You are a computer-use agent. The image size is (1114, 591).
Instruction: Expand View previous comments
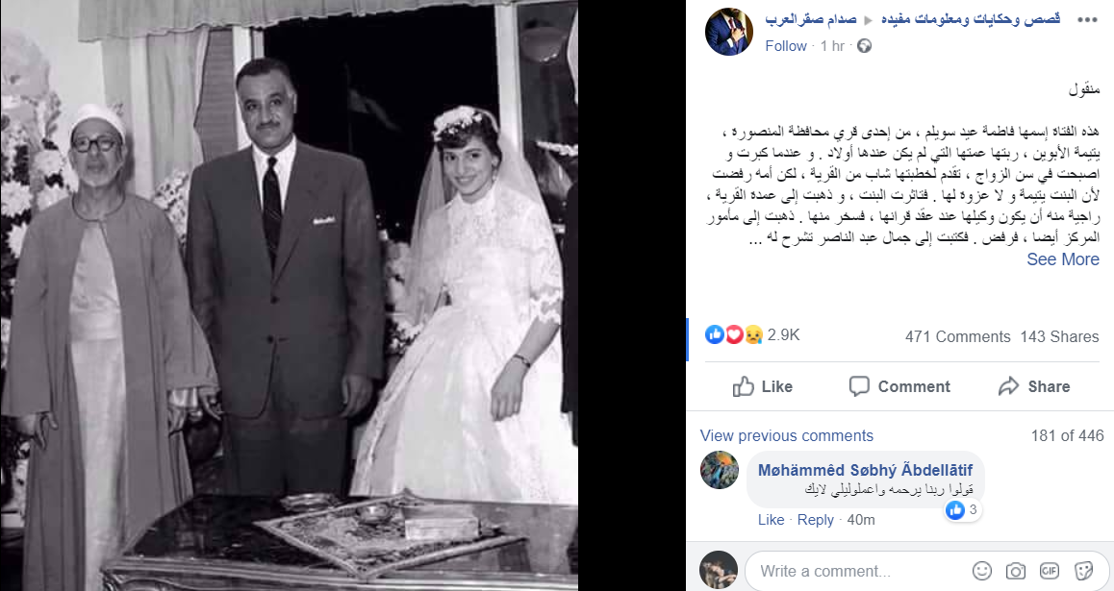tap(787, 435)
